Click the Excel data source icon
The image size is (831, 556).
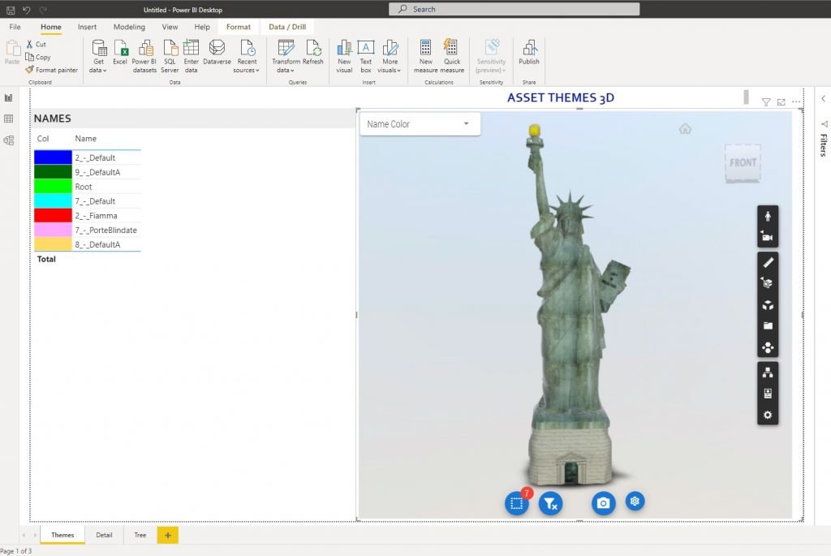click(x=120, y=53)
